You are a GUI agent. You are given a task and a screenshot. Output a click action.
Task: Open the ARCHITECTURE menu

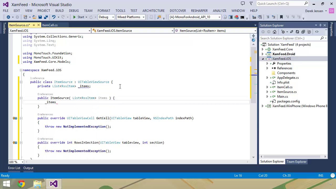pos(154,11)
